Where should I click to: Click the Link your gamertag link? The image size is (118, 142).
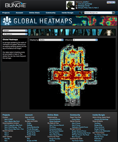click(85, 4)
